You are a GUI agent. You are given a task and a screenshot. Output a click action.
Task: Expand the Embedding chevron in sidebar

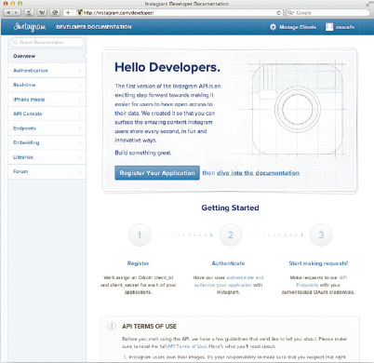(x=80, y=142)
